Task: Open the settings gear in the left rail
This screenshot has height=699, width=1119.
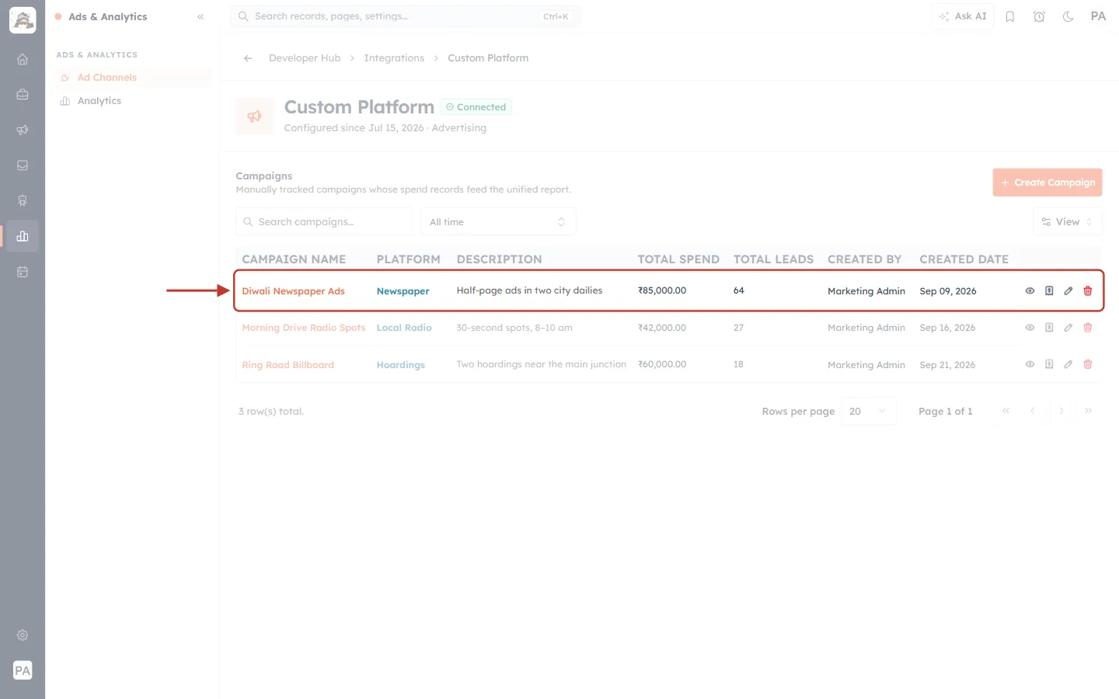Action: (x=23, y=635)
